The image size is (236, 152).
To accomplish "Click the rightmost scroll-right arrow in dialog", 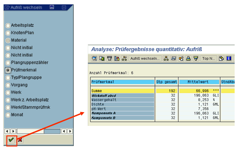I will coord(70,131).
